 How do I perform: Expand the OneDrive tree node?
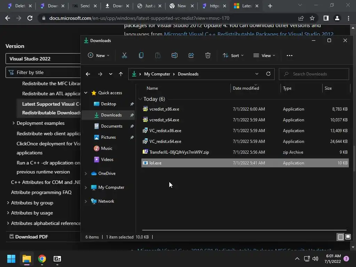[x=86, y=173]
